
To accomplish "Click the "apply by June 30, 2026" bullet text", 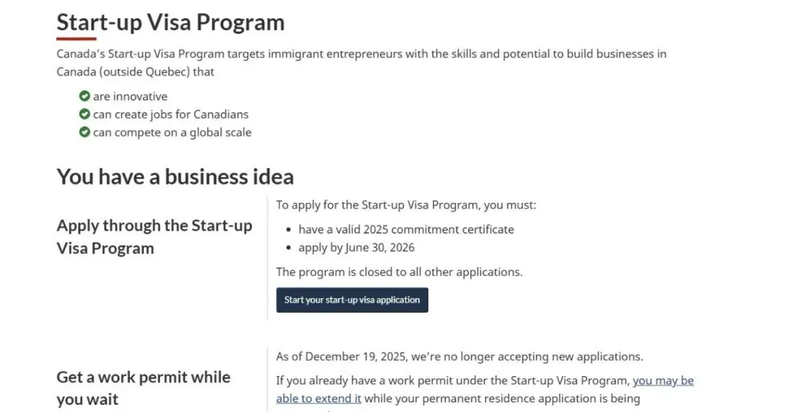I will 356,247.
